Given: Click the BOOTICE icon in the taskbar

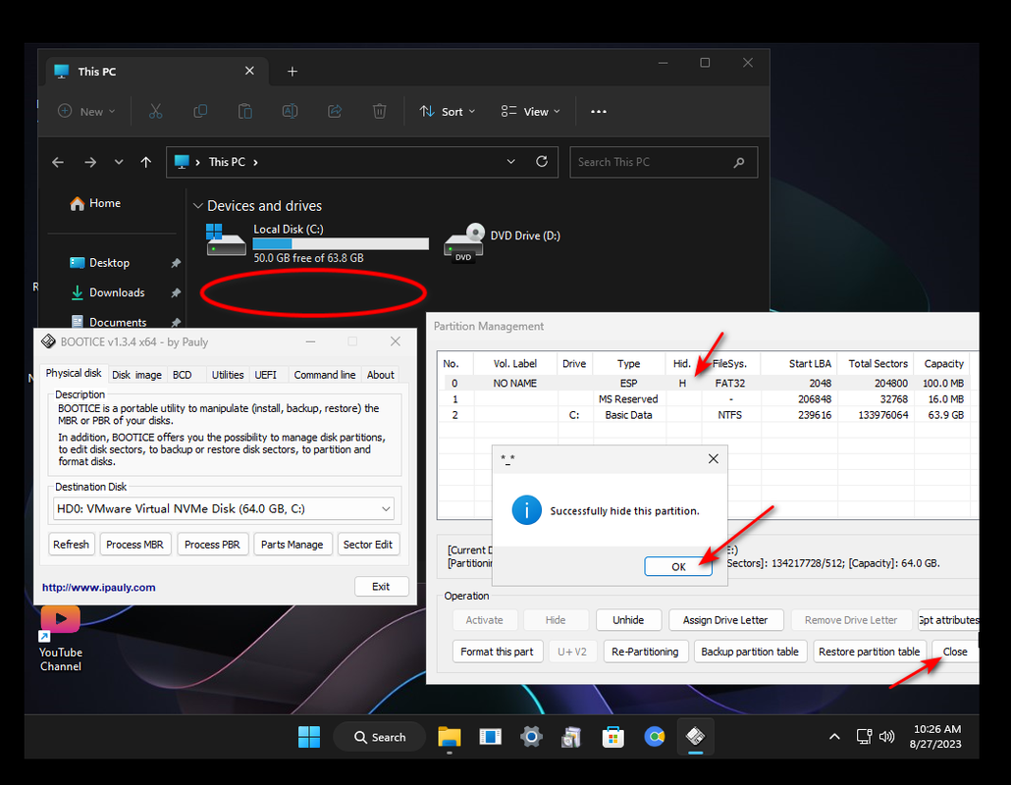Looking at the screenshot, I should 695,737.
